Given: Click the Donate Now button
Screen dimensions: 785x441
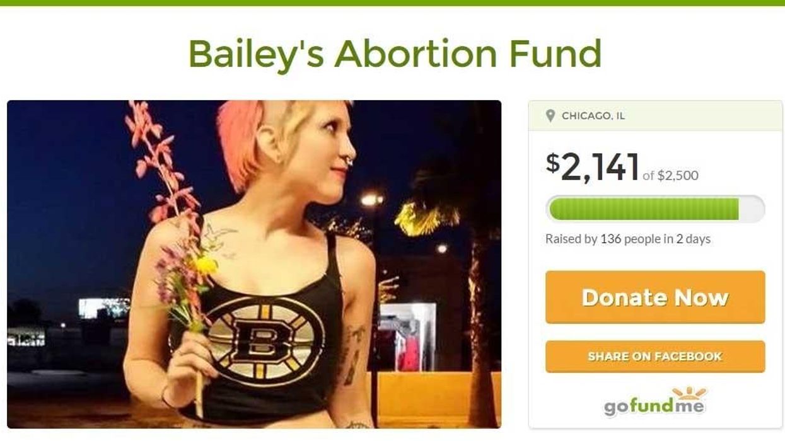Looking at the screenshot, I should click(655, 297).
